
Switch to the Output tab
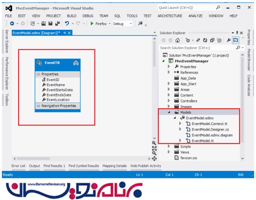(34, 166)
